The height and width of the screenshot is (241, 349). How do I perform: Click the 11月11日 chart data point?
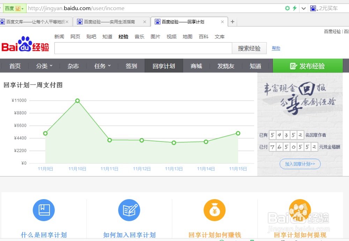click(x=110, y=140)
